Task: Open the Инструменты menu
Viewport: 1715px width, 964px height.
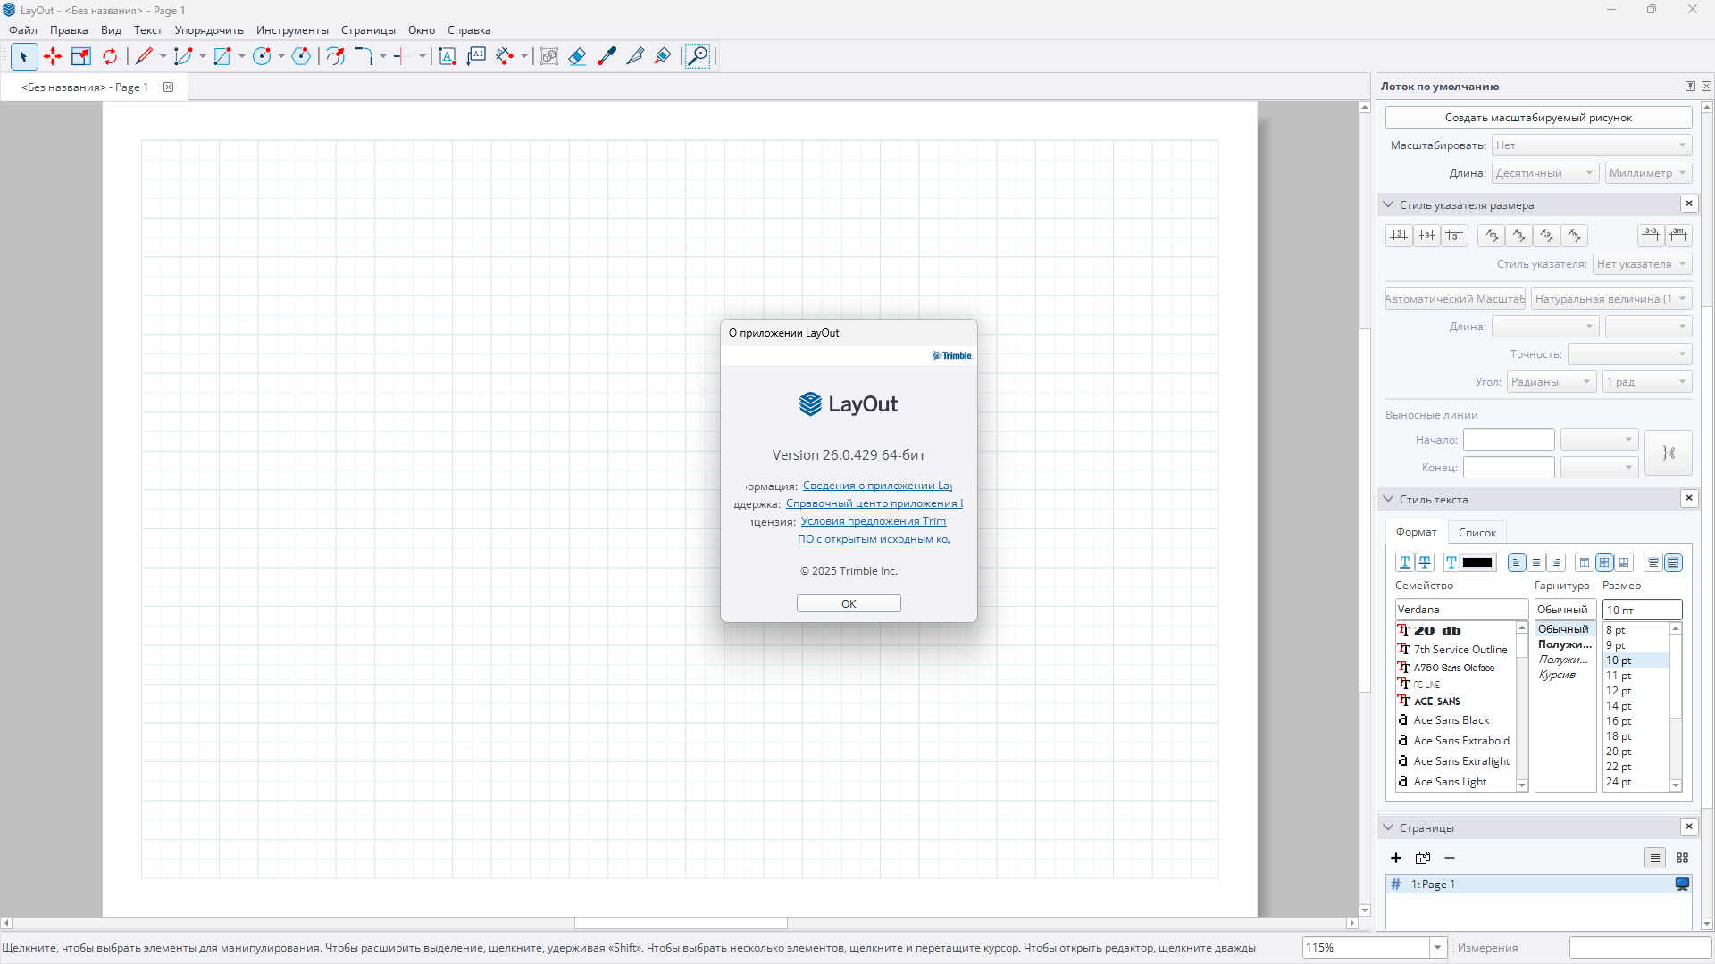Action: coord(292,30)
